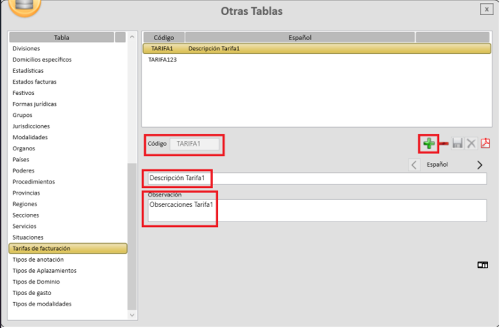Go to previous language with left chevron
Image resolution: width=501 pixels, height=328 pixels.
(414, 165)
